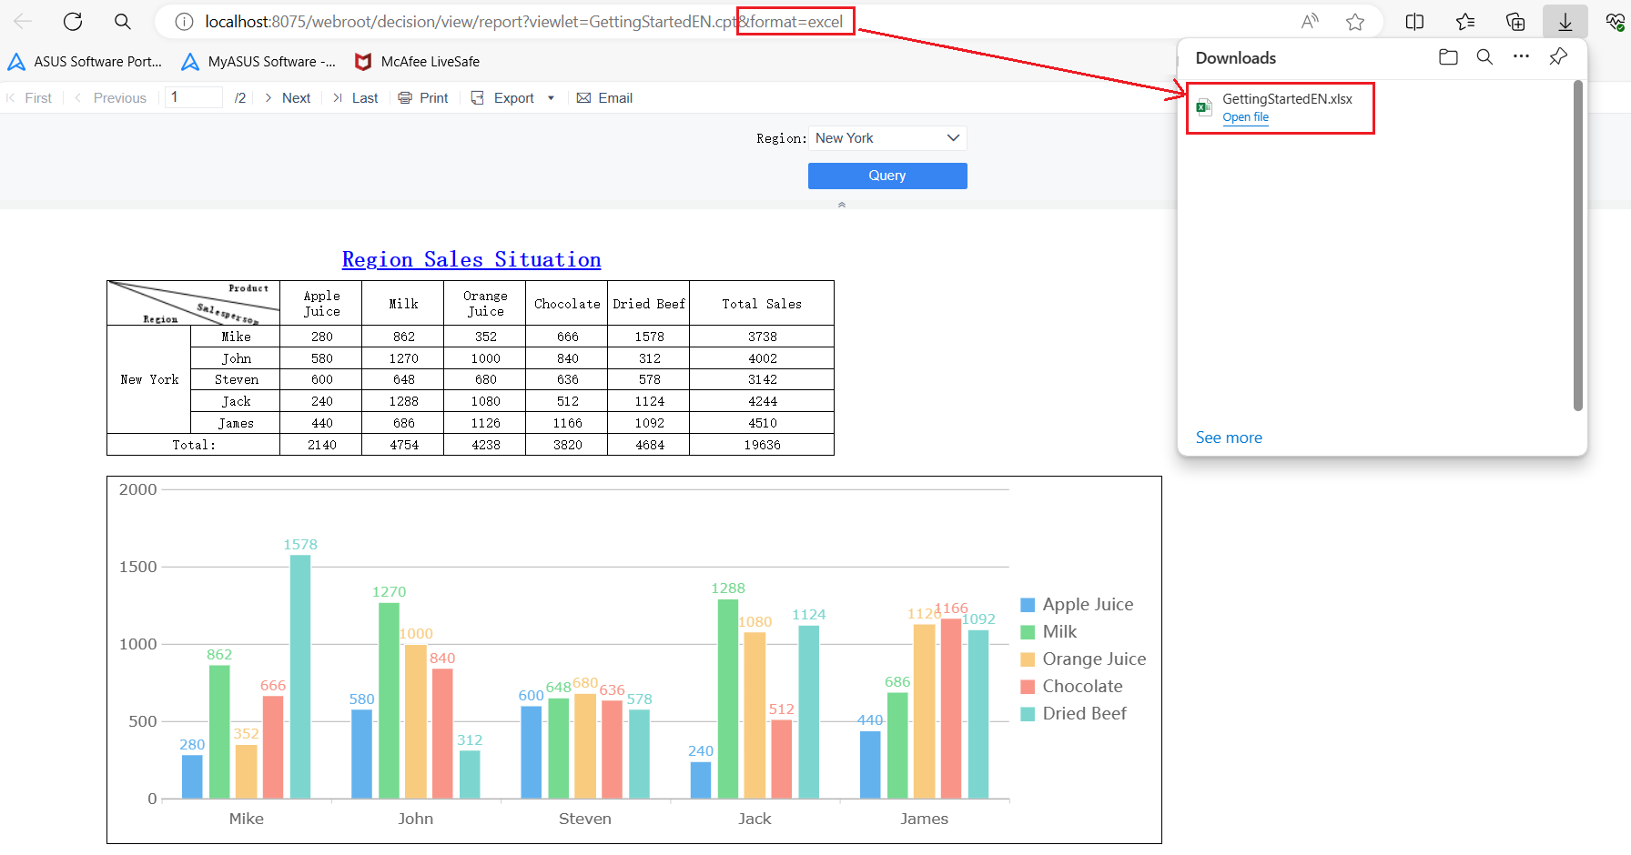
Task: Collapse the parameter panel with the chevron
Action: tap(841, 205)
